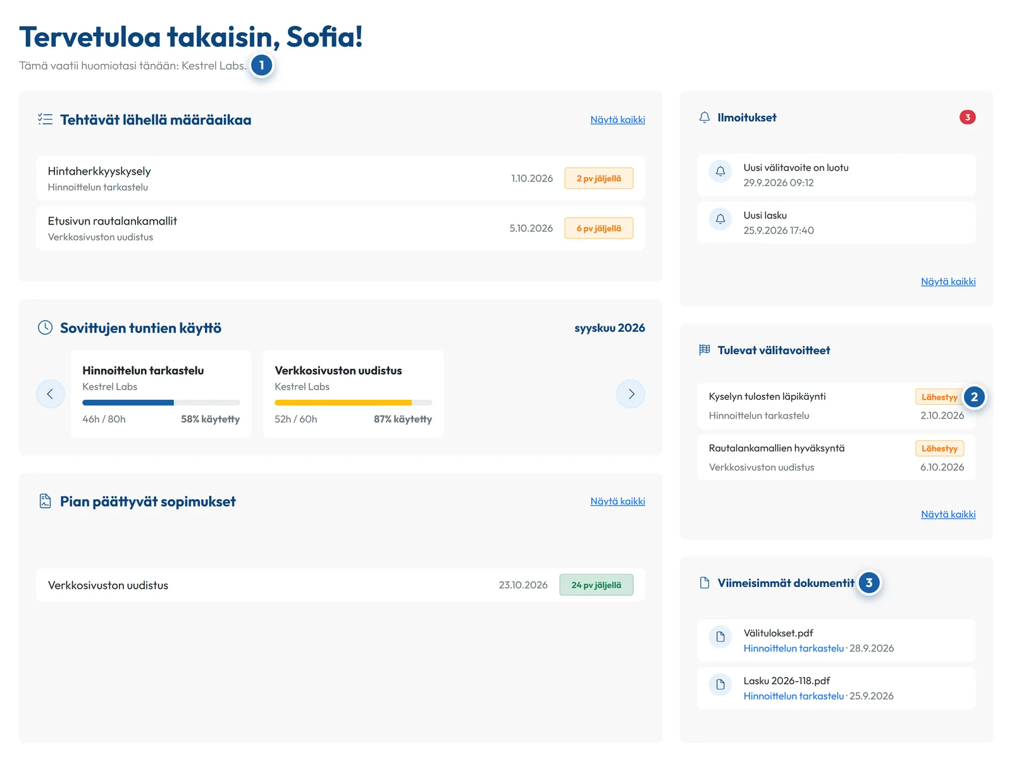Open Hinnoittelun tarkastelu link under Lasku 2026-118.pdf
This screenshot has height=759, width=1012.
pyautogui.click(x=794, y=696)
